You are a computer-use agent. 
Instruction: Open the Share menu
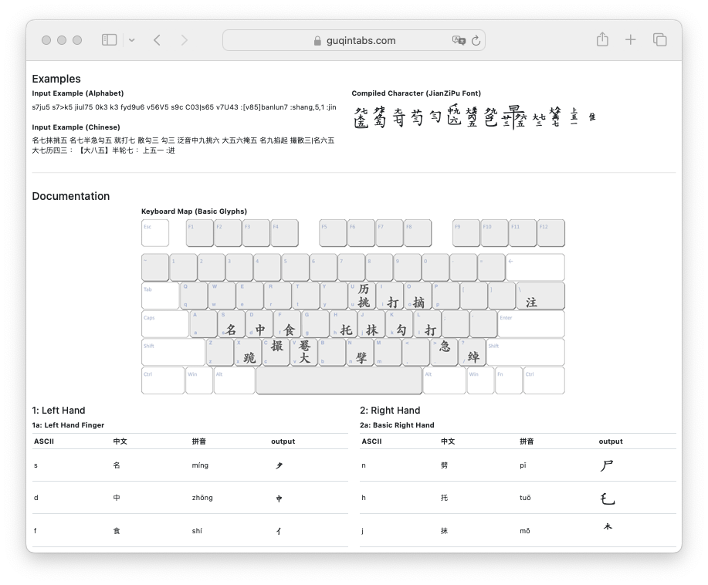tap(602, 40)
